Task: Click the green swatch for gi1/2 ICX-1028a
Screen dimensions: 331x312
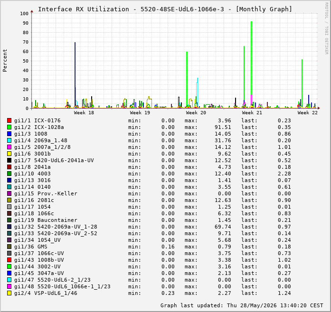Action: coord(9,127)
